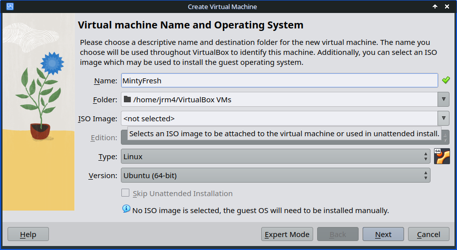Click the Name field containing MintyFresh

tap(279, 80)
